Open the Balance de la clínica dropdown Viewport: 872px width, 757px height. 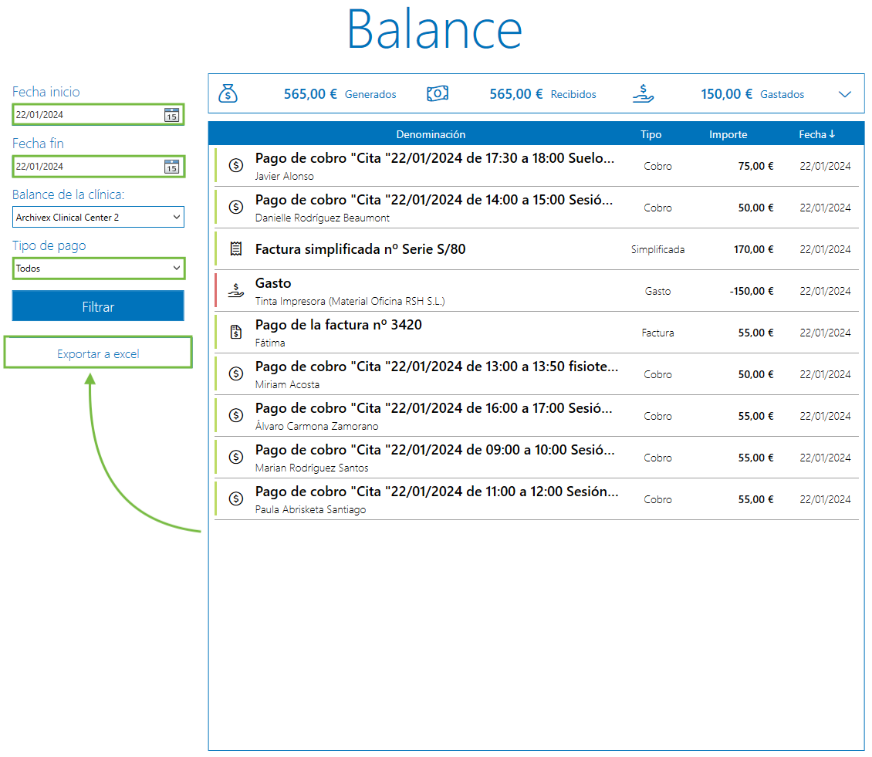tap(98, 218)
